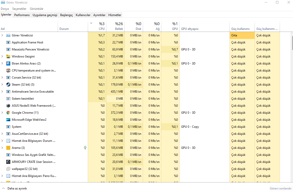This screenshot has width=293, height=194.
Task: Click the CPU temperature process icon
Action: pyautogui.click(x=8, y=71)
